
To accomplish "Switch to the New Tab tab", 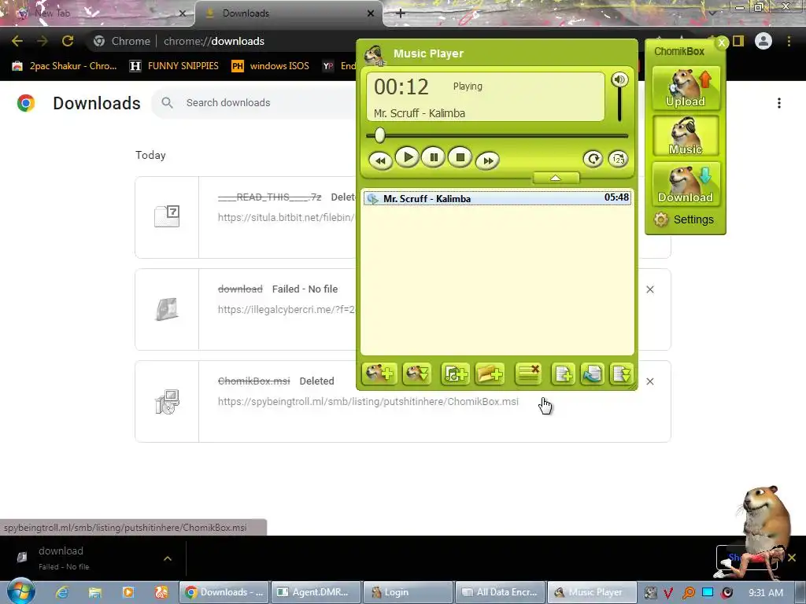I will pos(98,13).
